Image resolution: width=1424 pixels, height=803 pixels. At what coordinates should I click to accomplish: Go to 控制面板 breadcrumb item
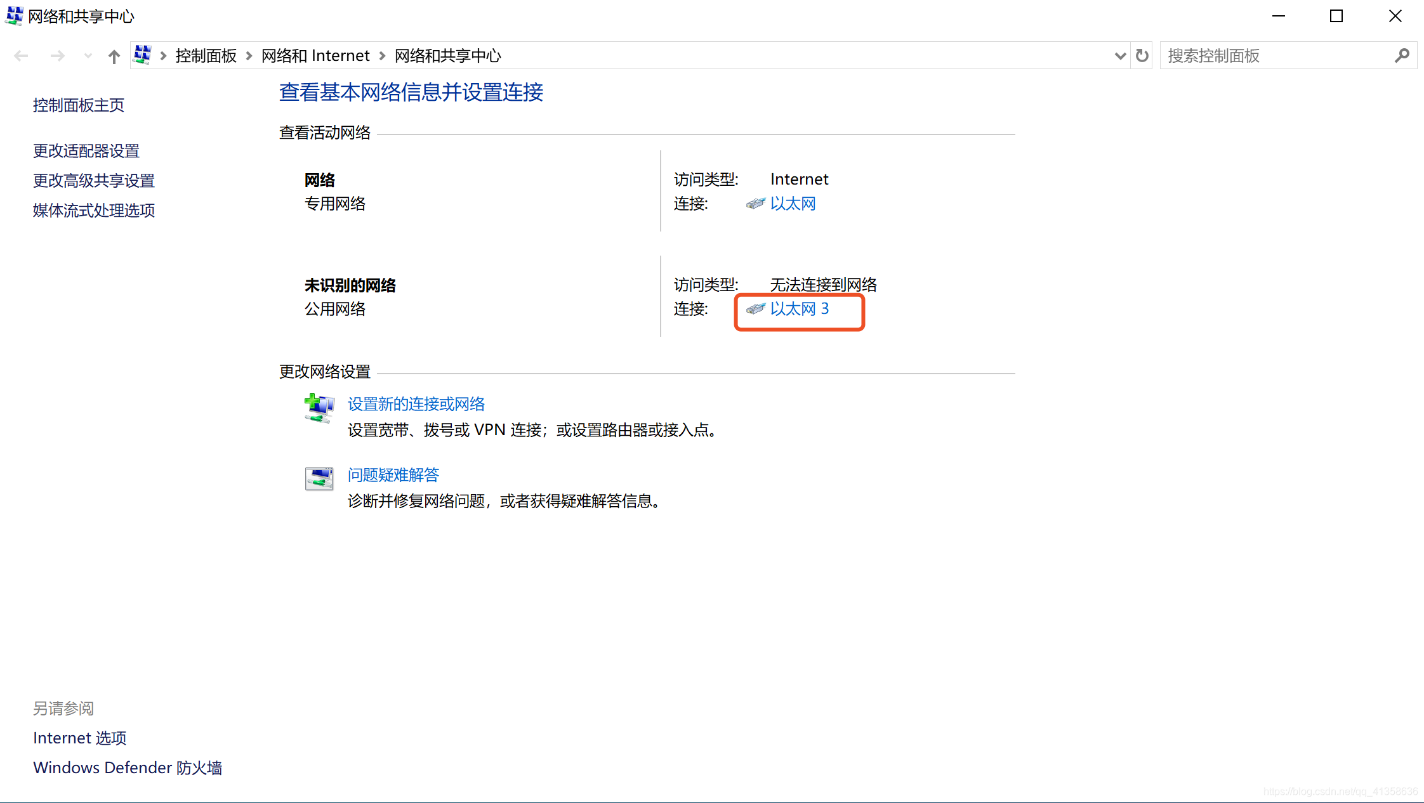(206, 56)
